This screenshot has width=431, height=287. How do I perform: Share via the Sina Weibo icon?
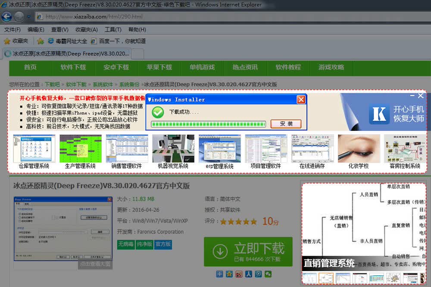pyautogui.click(x=239, y=274)
